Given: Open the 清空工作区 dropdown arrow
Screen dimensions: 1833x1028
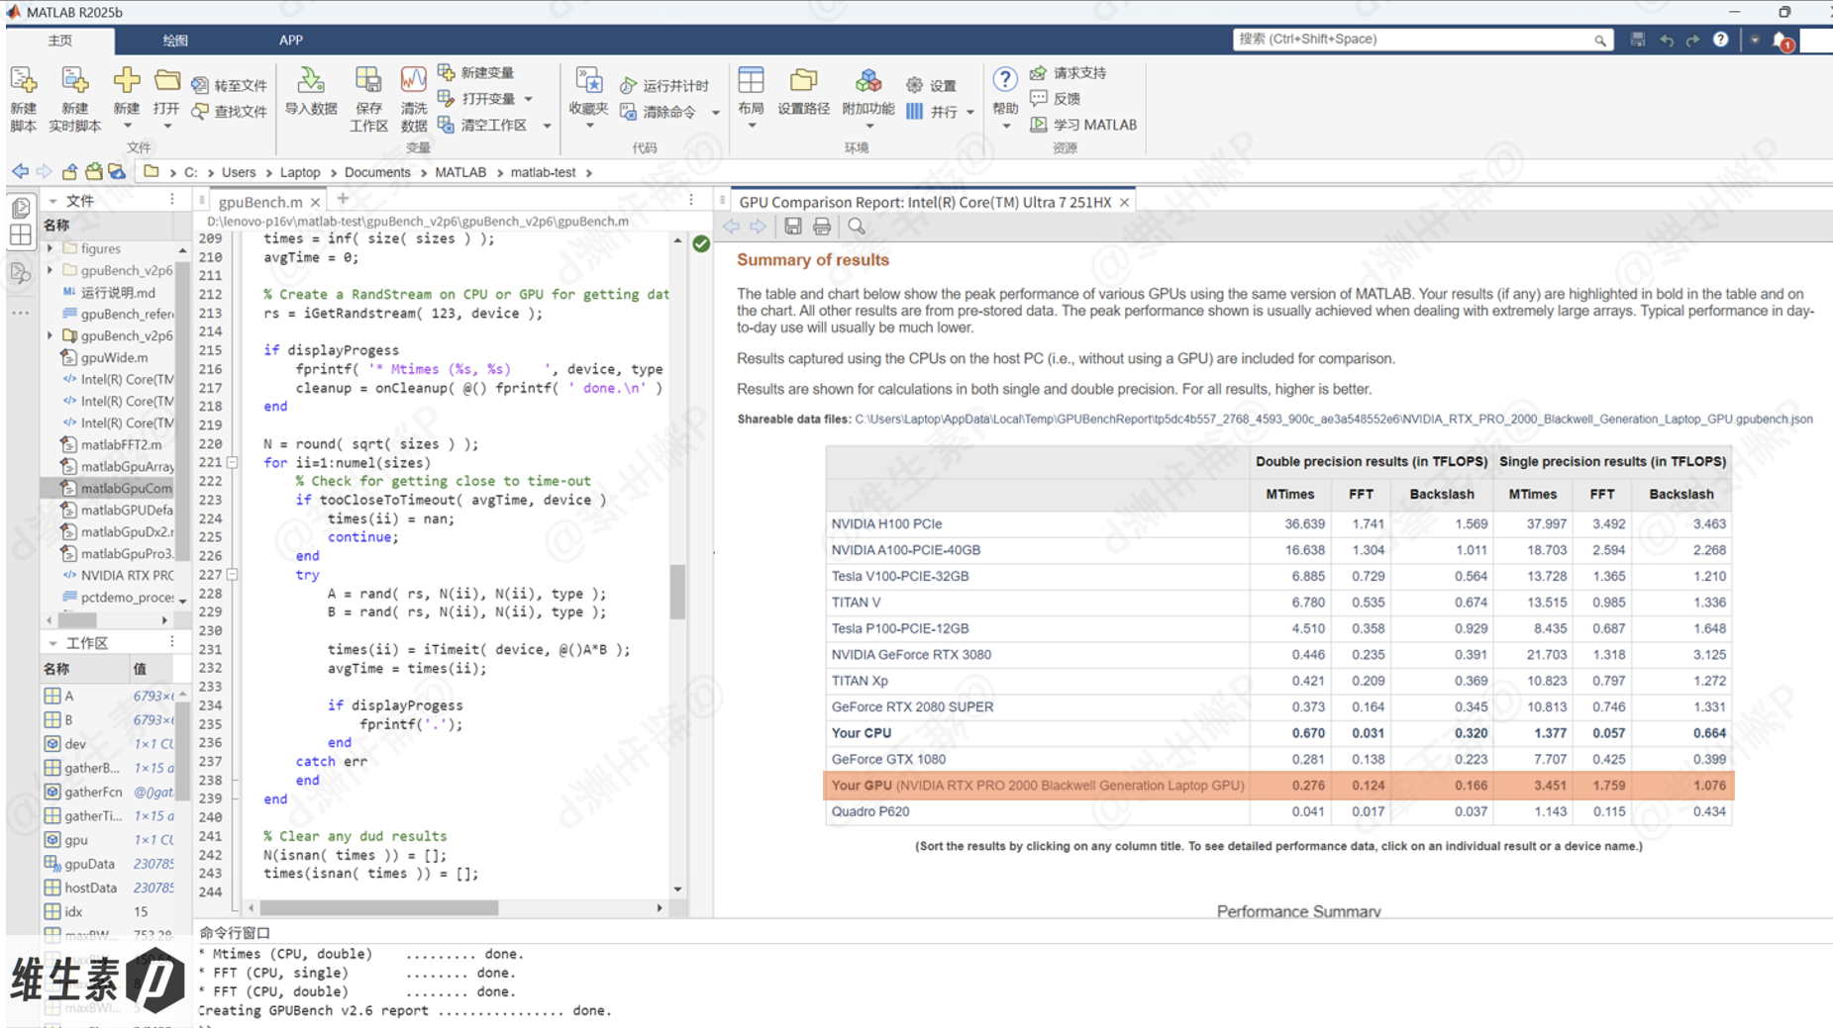Looking at the screenshot, I should click(547, 126).
